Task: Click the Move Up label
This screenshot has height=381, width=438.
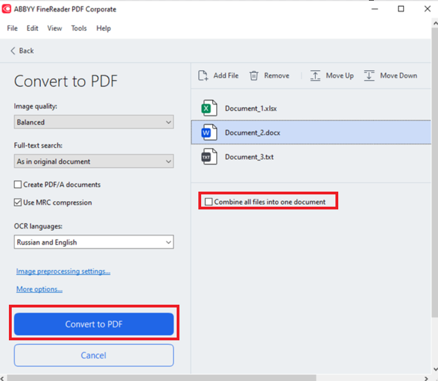Action: [340, 76]
